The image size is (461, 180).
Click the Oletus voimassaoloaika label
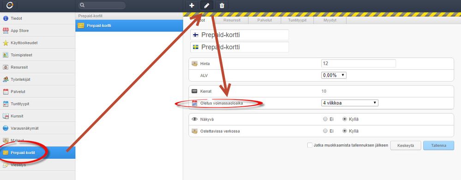[222, 103]
